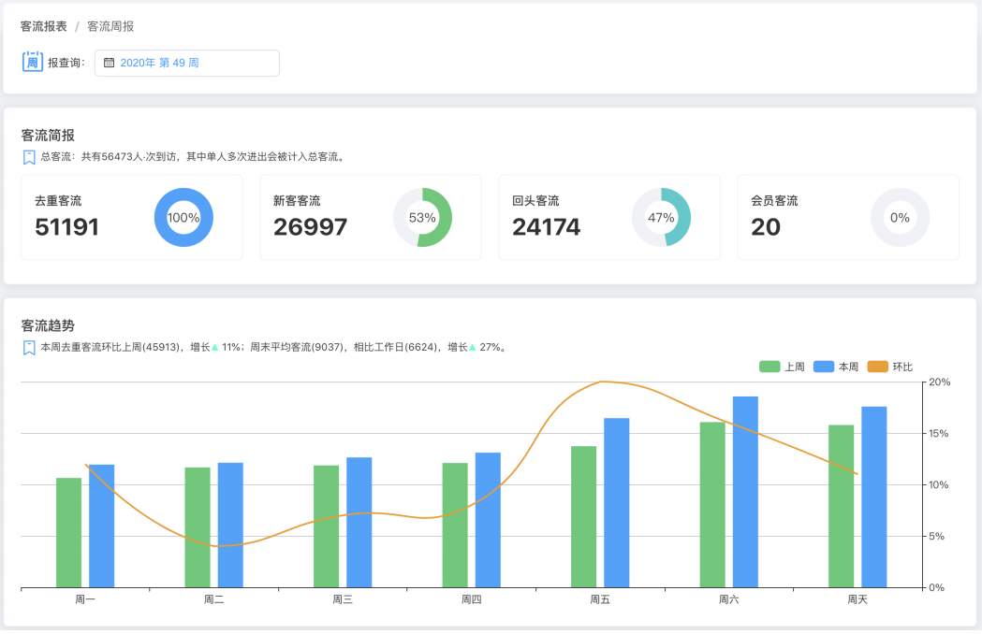The width and height of the screenshot is (982, 634).
Task: Click bookmark icon beside trend summary text
Action: coord(29,347)
